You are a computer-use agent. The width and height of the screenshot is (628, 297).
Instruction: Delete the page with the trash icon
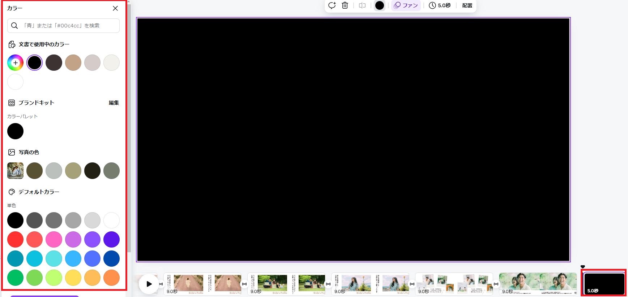pyautogui.click(x=345, y=5)
